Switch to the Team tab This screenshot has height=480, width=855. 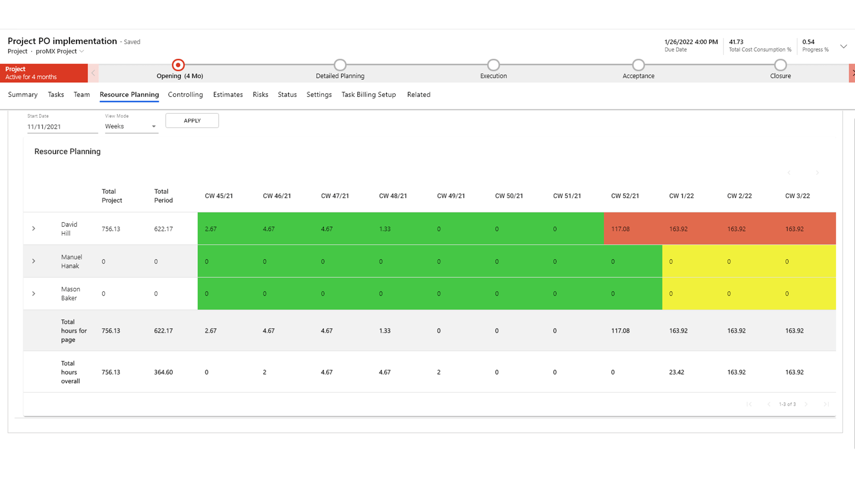tap(81, 94)
